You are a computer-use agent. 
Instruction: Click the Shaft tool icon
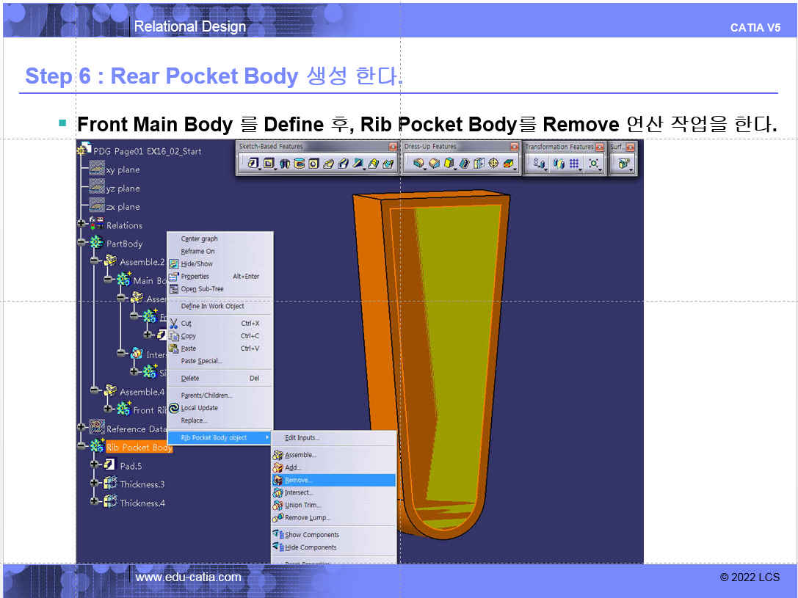click(x=284, y=164)
